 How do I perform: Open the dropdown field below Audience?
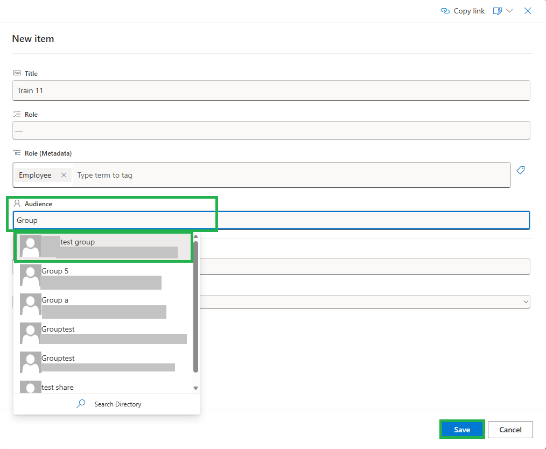(365, 301)
